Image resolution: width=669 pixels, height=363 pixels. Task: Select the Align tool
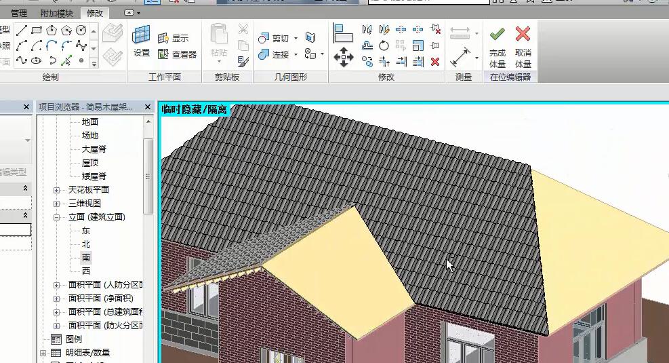(344, 33)
